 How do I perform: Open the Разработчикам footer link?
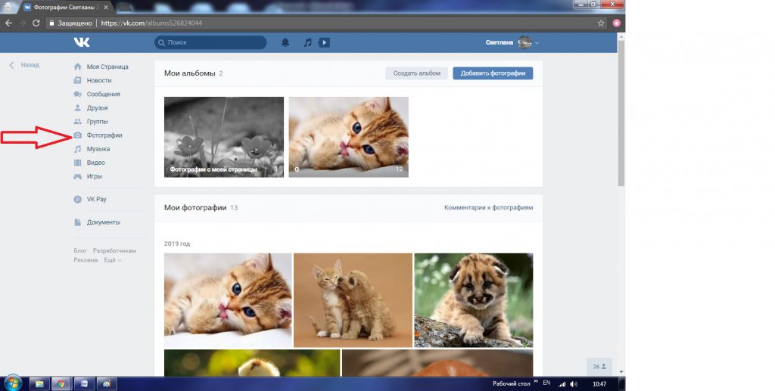[114, 251]
